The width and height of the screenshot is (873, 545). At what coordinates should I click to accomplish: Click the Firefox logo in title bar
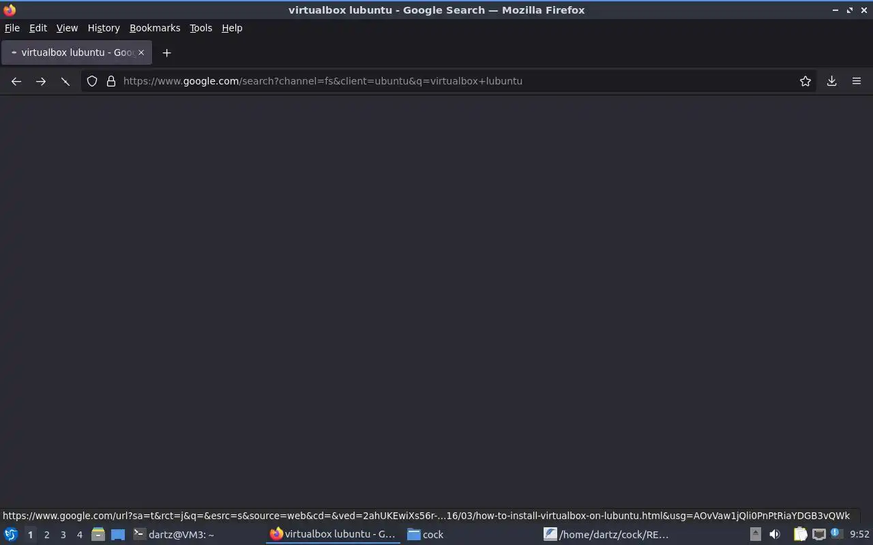point(10,10)
